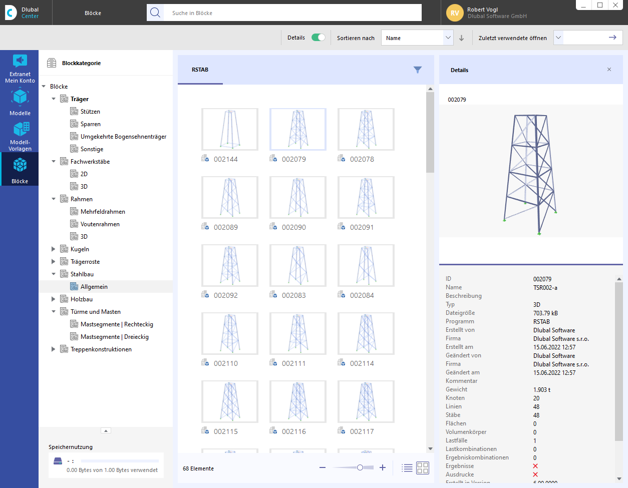Switch to grid thumbnail view icon
The width and height of the screenshot is (628, 488).
(423, 468)
